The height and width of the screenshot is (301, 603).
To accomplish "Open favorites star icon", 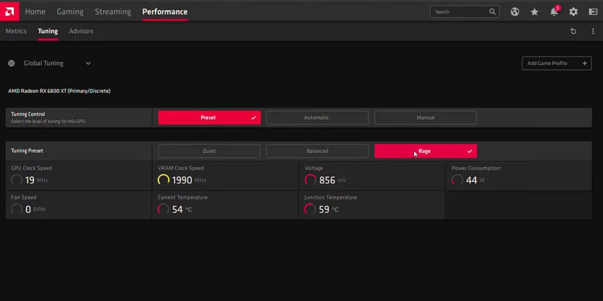I will (x=534, y=12).
